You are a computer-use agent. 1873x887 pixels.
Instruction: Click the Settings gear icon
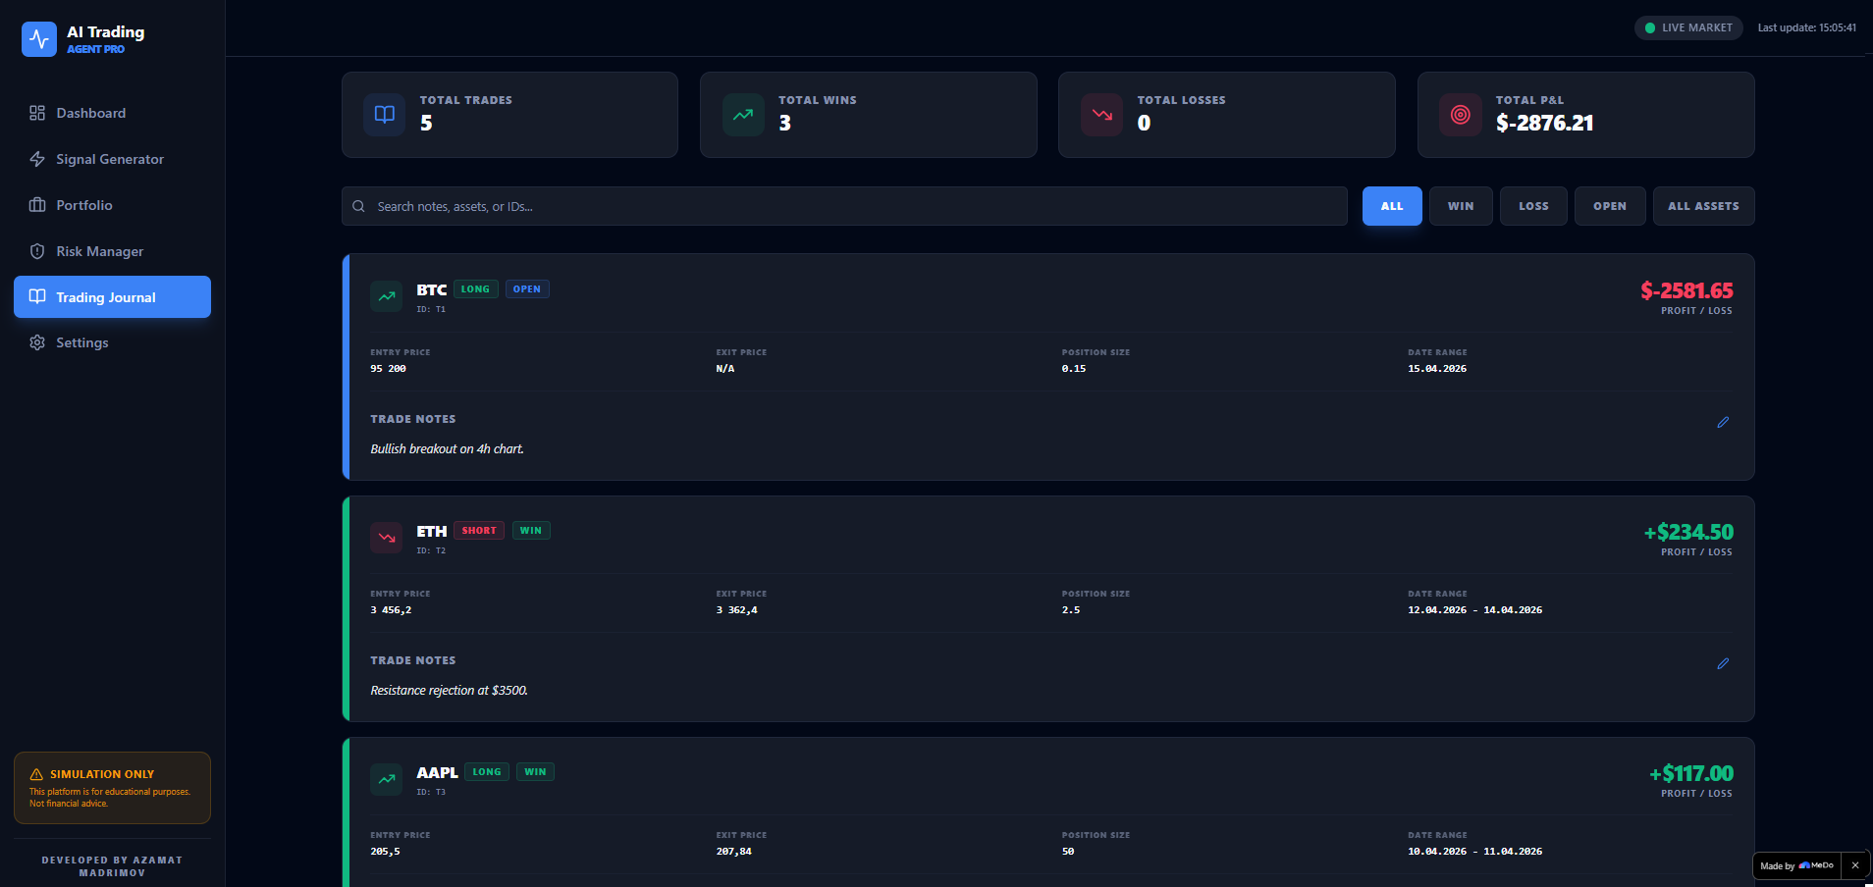click(x=37, y=342)
